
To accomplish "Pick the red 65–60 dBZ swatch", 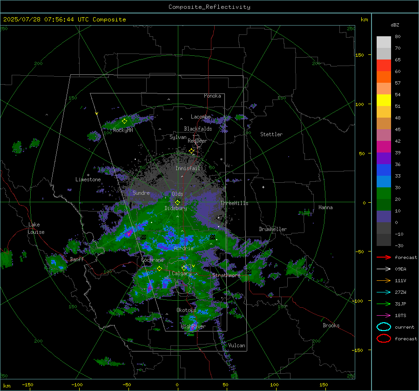I will (x=384, y=65).
